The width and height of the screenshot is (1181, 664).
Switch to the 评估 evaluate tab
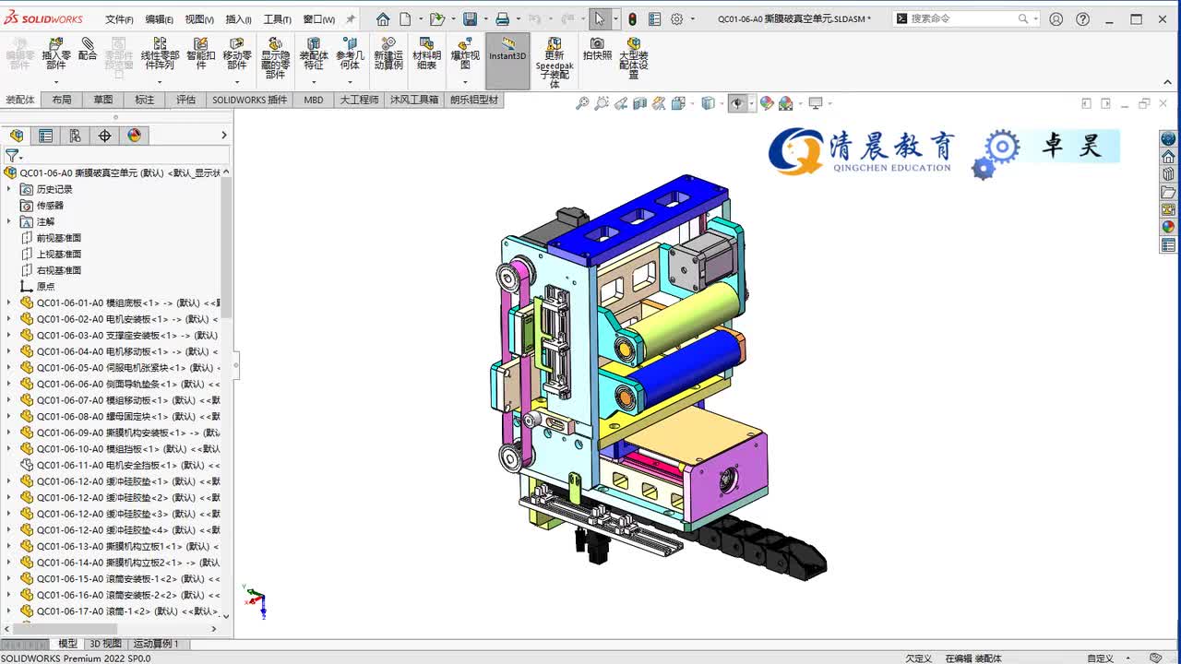point(185,100)
